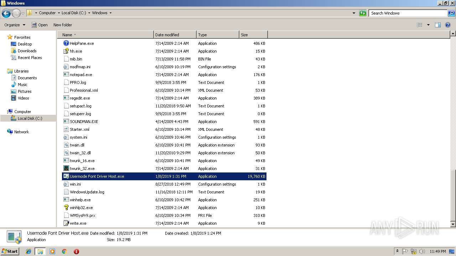
Task: Click the refresh button beside address bar
Action: point(363,13)
